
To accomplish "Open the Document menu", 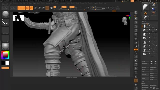I will [16, 3].
